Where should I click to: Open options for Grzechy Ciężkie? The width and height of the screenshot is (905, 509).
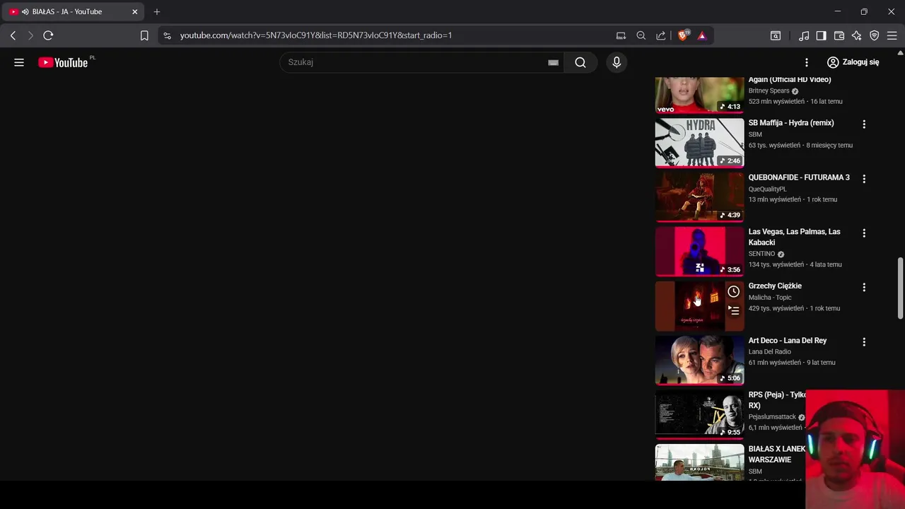pos(864,288)
